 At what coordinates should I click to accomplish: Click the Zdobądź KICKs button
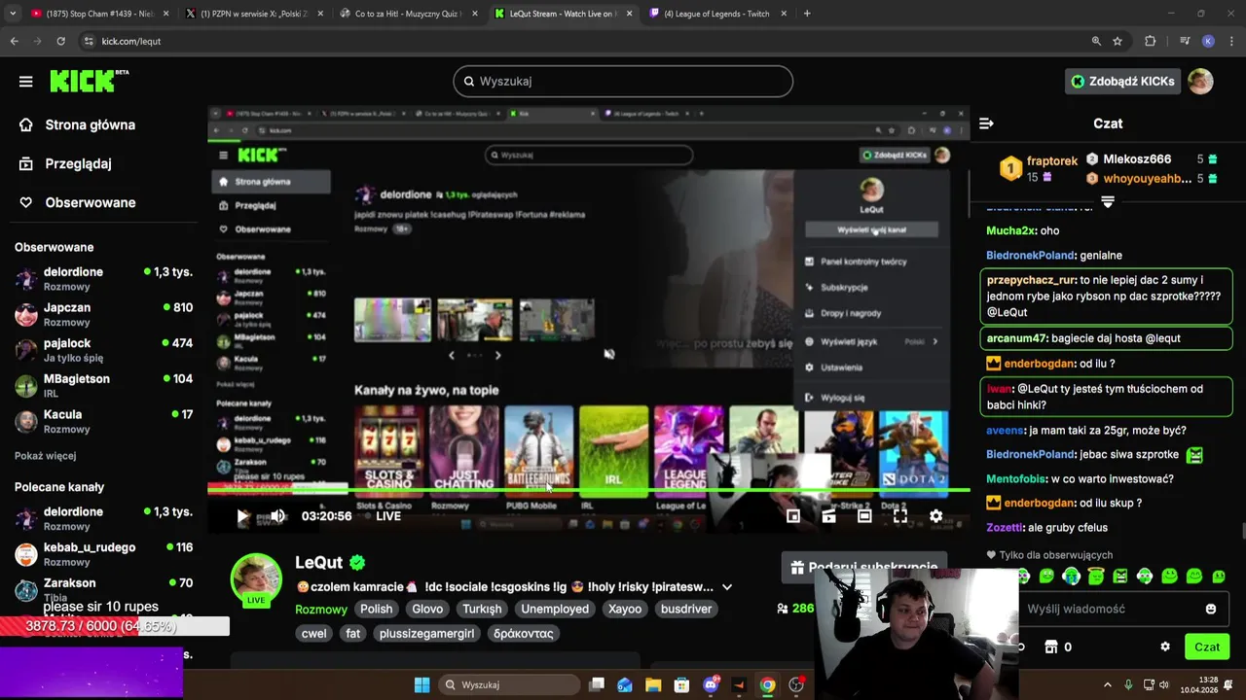pyautogui.click(x=1122, y=82)
